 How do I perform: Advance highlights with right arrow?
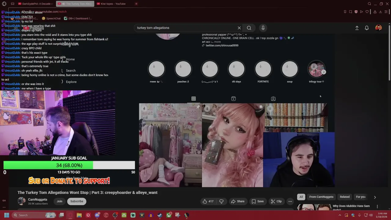[324, 72]
